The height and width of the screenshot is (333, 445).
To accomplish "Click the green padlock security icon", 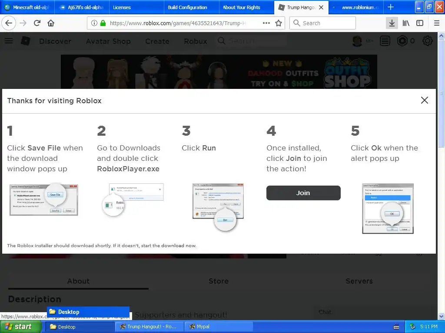I will [x=103, y=23].
